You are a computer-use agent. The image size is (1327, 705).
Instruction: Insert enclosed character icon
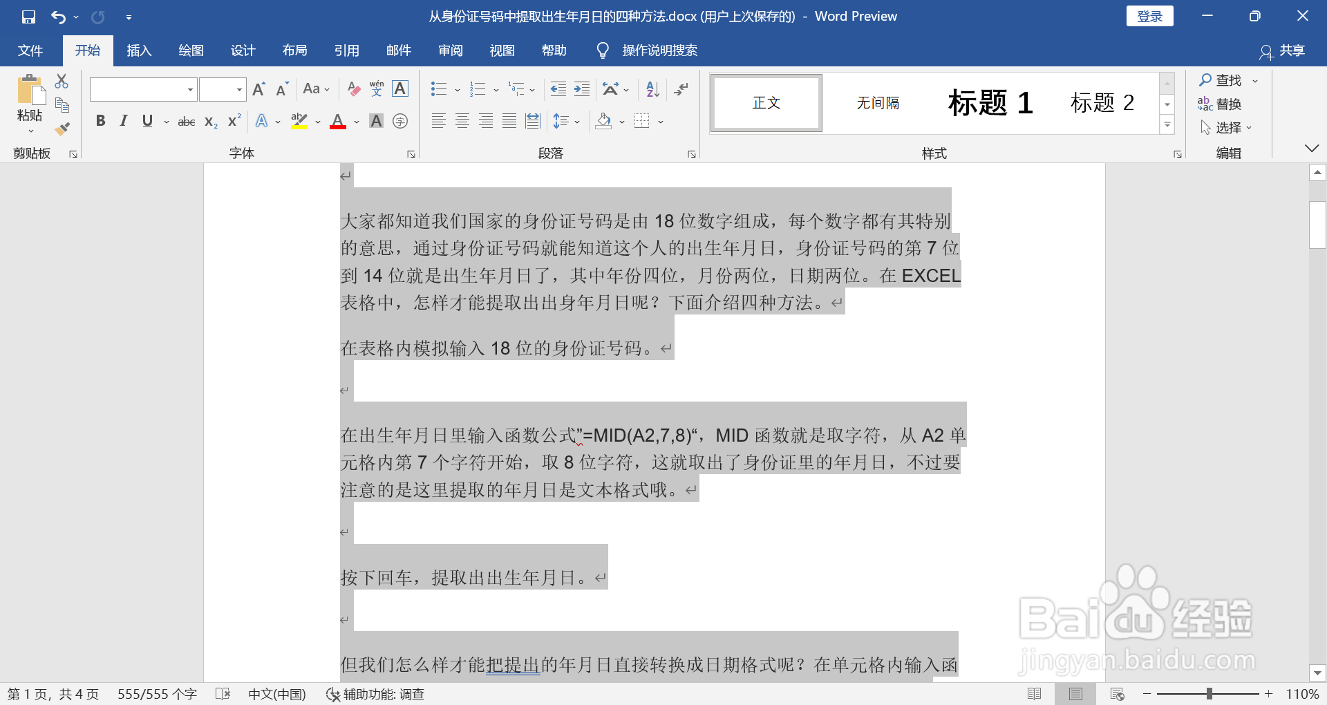400,122
